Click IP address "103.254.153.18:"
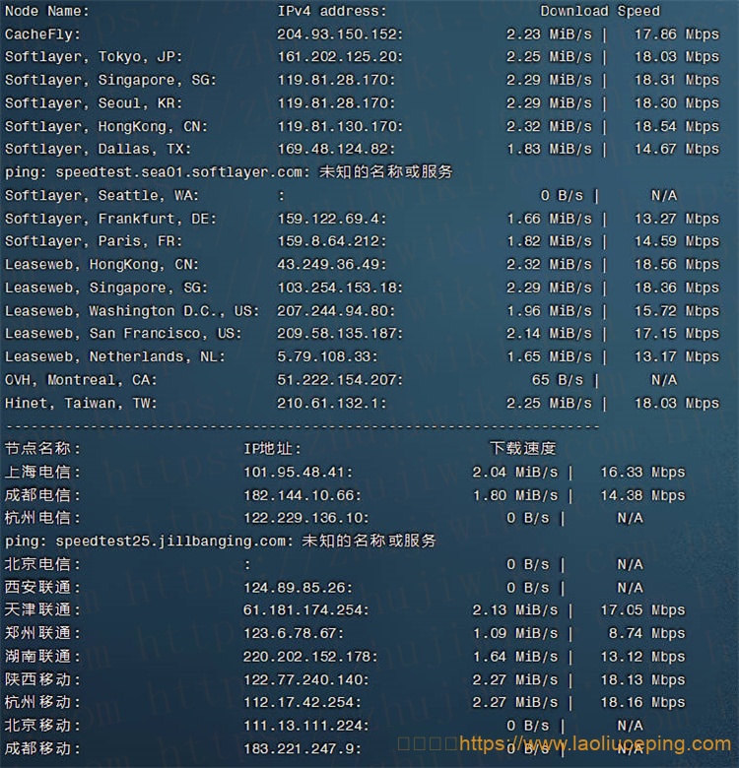739x768 pixels. (340, 288)
